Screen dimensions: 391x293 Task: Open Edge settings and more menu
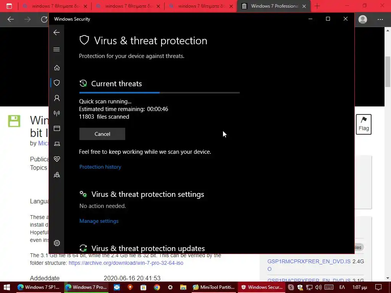tap(380, 19)
